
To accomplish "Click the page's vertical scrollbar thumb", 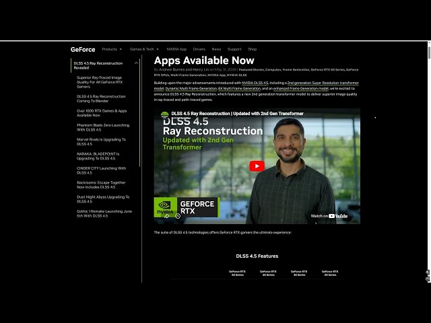I will pos(429,52).
